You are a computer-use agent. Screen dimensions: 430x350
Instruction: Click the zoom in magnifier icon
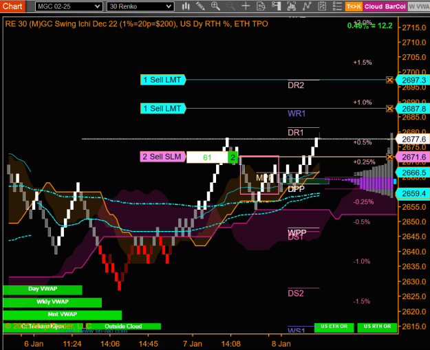click(x=215, y=6)
